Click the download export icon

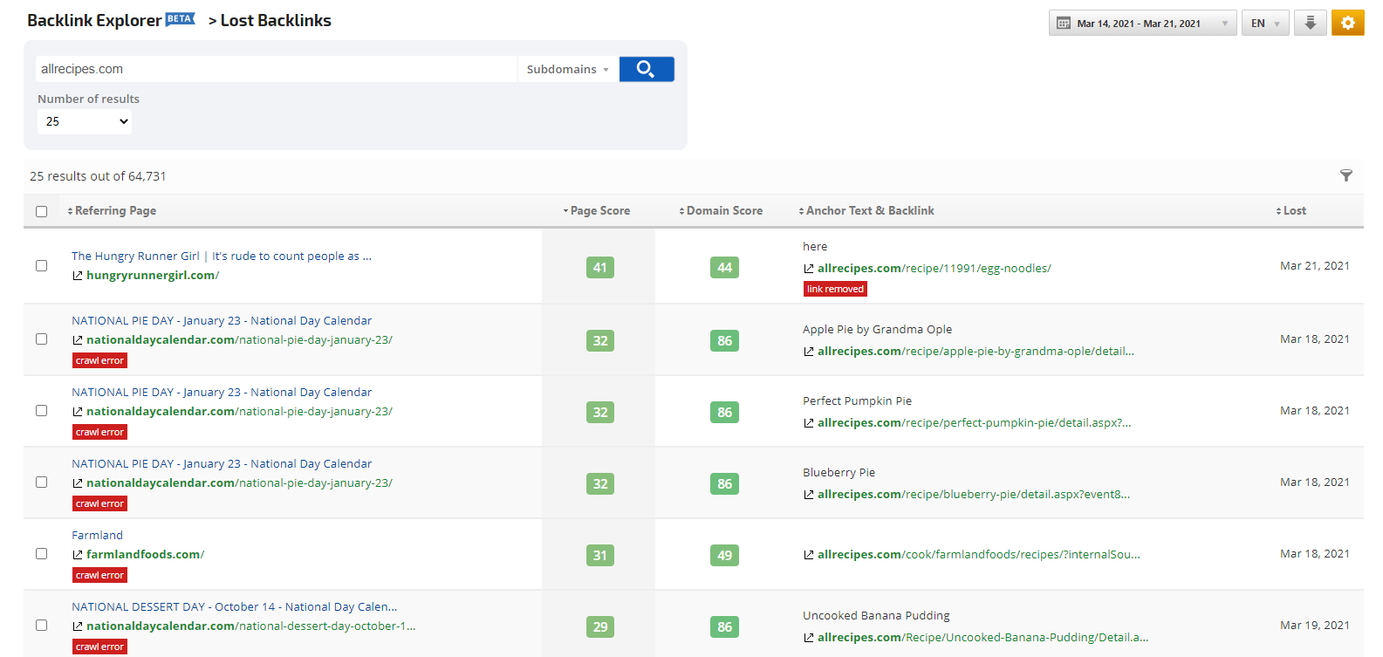[1310, 24]
